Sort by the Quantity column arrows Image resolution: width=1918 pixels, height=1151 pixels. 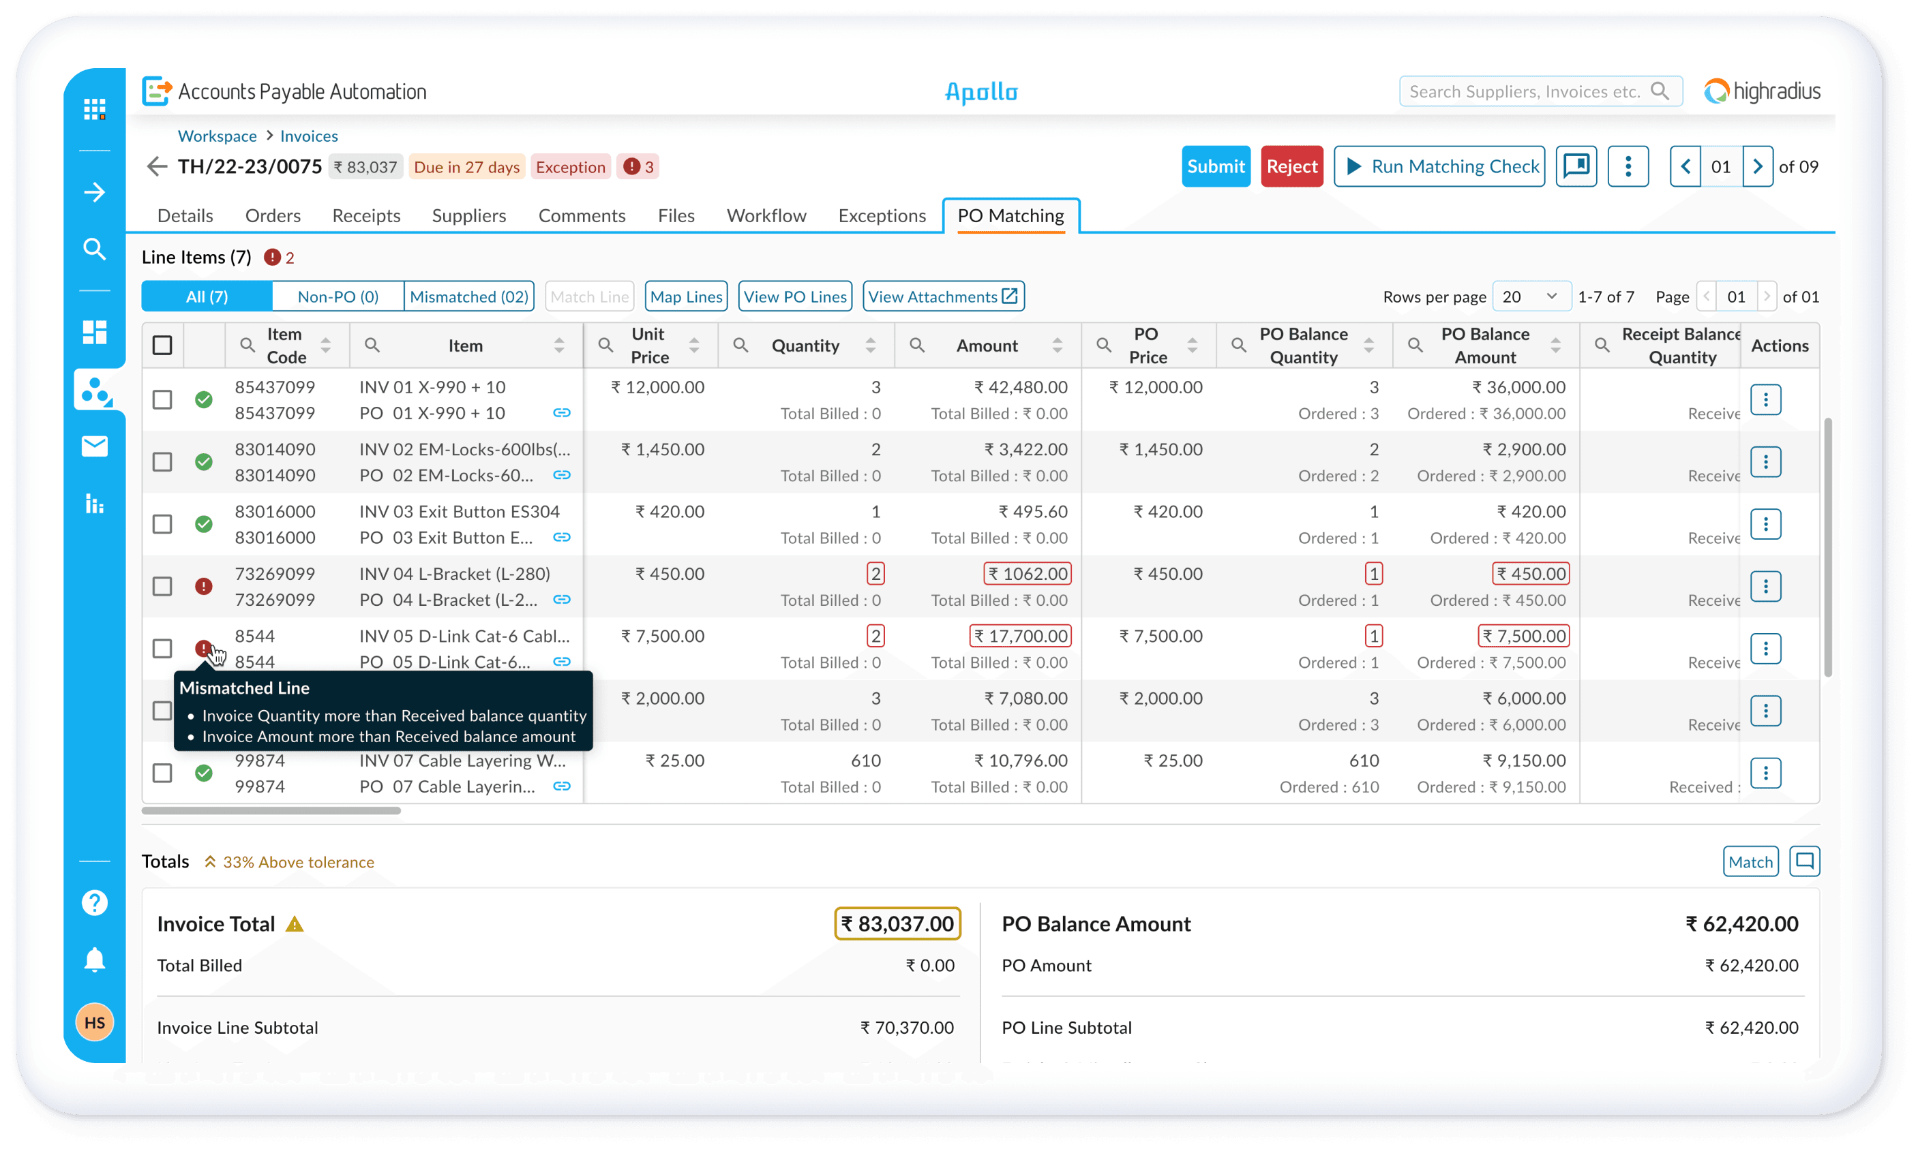click(x=870, y=345)
